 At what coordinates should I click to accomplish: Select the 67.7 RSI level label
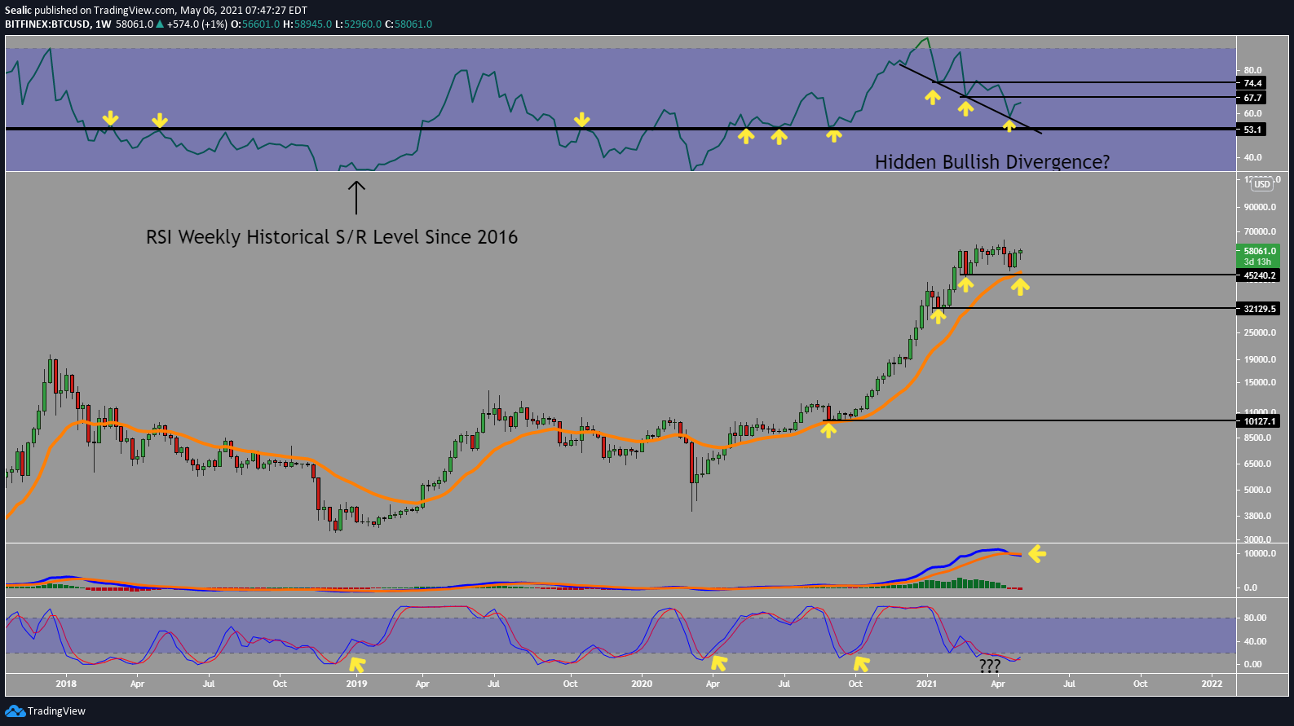coord(1252,98)
